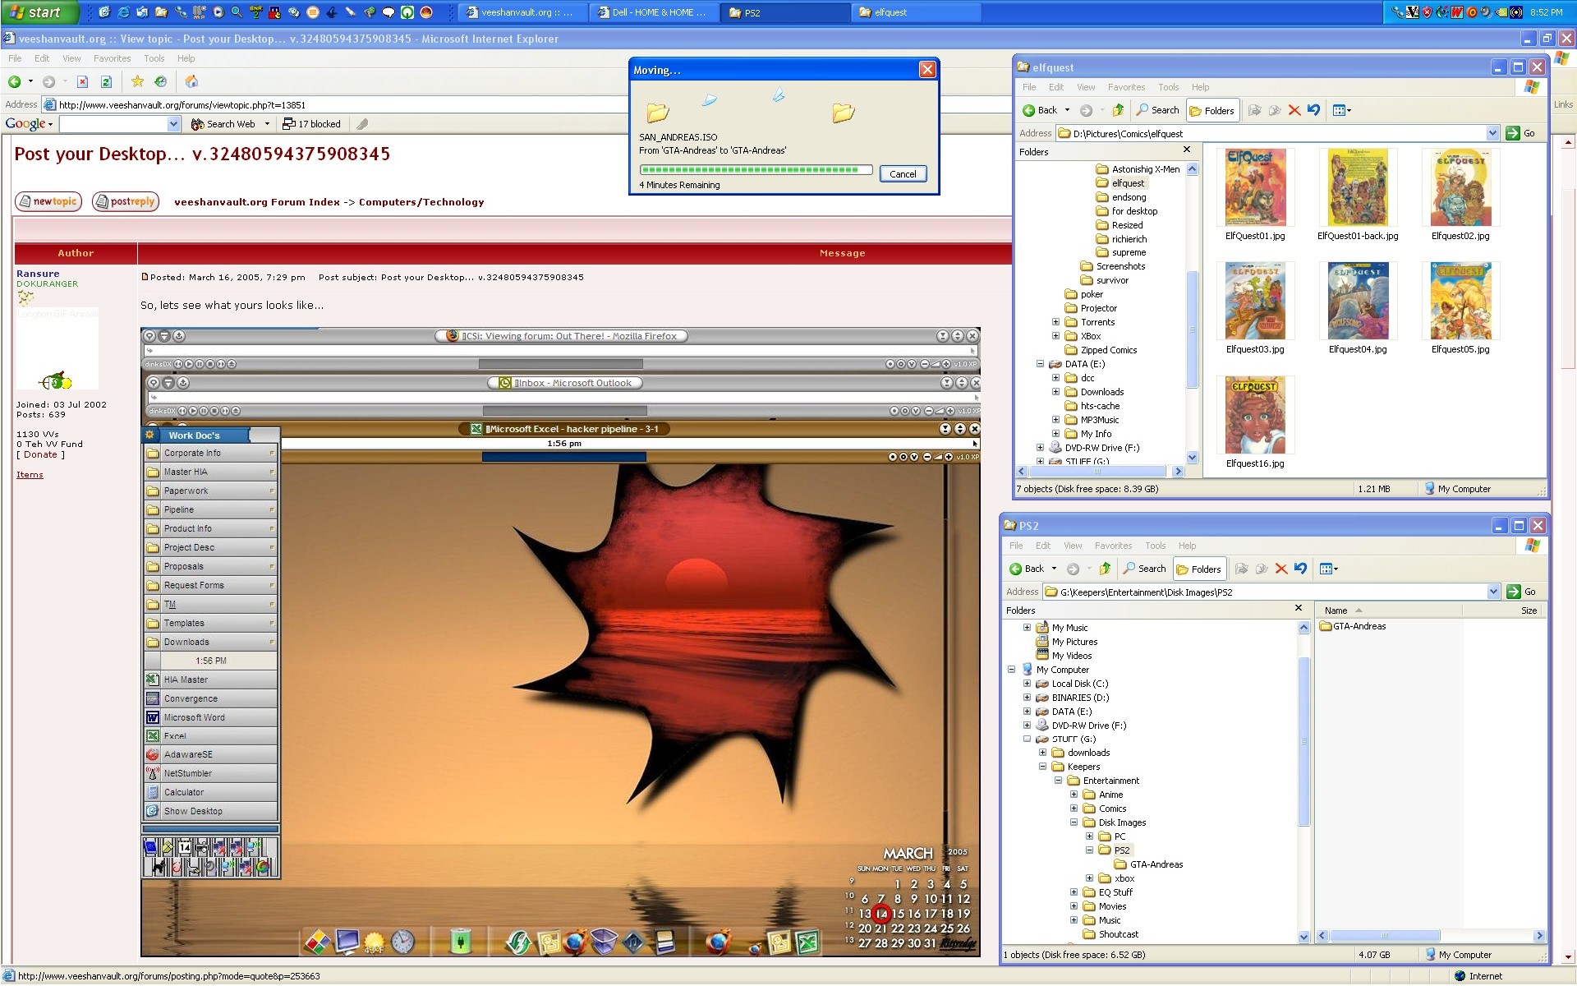Click Google toolbar highlight pen icon

(362, 124)
